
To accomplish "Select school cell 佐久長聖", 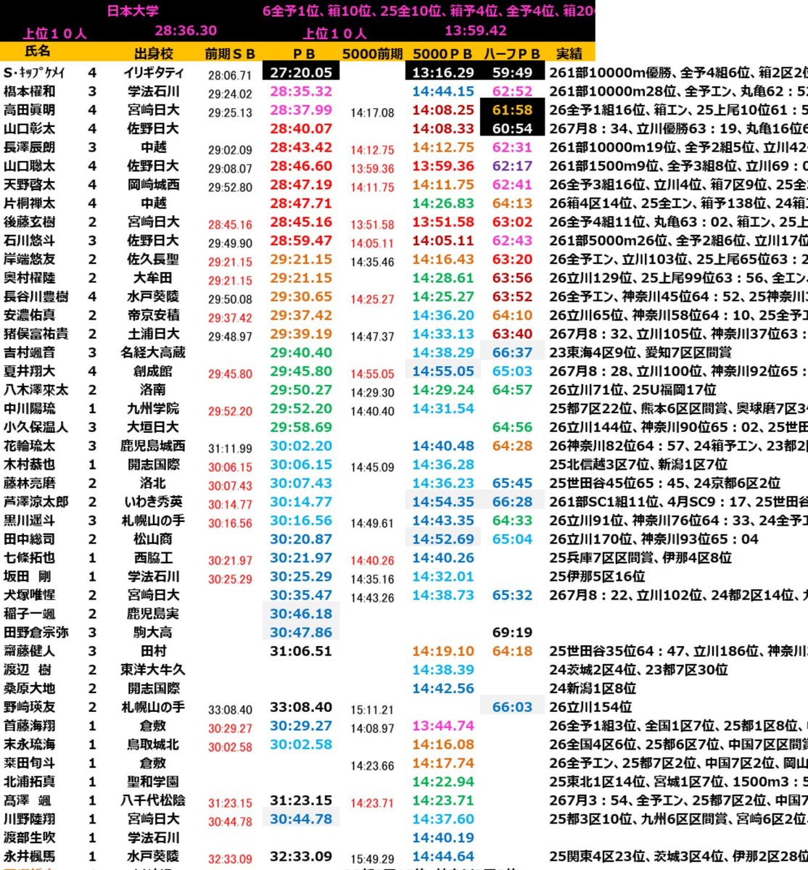I will tap(154, 260).
